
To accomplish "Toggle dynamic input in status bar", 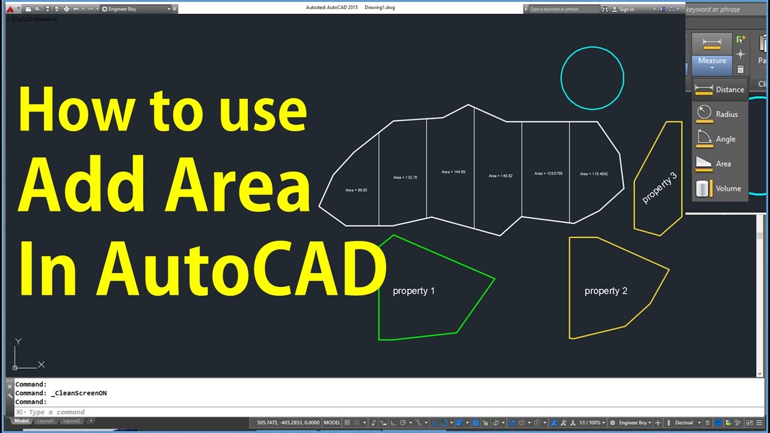I will (x=383, y=423).
